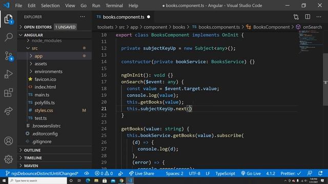Open the Source Control view
This screenshot has width=328, height=184.
click(x=8, y=56)
